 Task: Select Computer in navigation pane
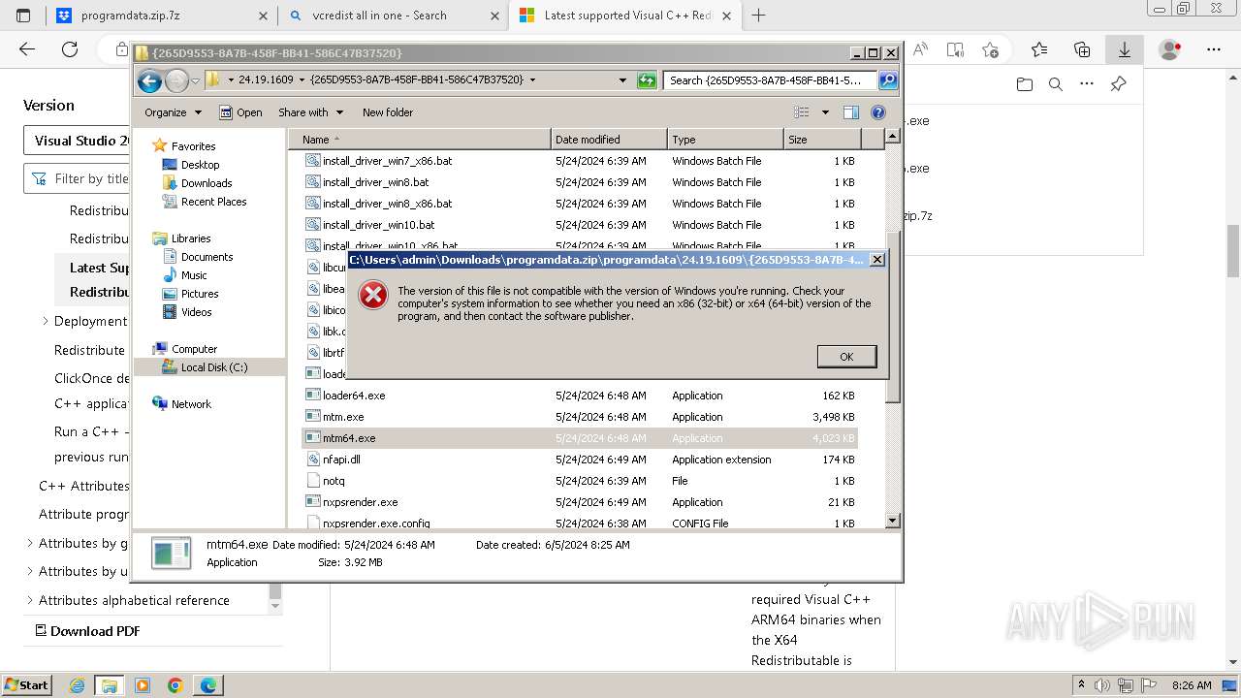point(194,349)
